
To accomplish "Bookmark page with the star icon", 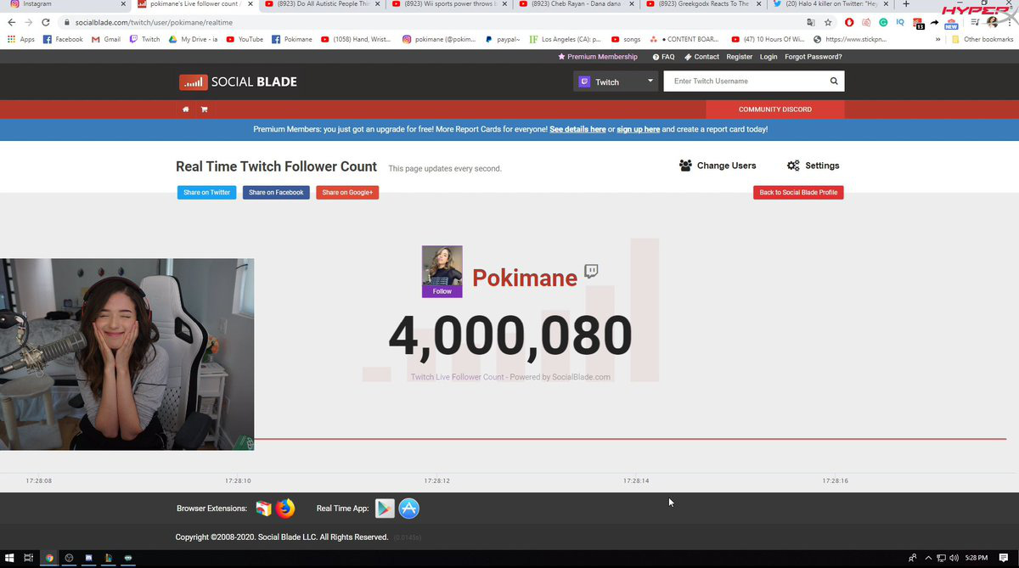I will [x=828, y=22].
